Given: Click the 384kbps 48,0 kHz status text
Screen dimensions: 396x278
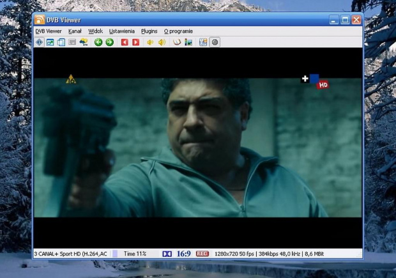Looking at the screenshot, I should 279,254.
